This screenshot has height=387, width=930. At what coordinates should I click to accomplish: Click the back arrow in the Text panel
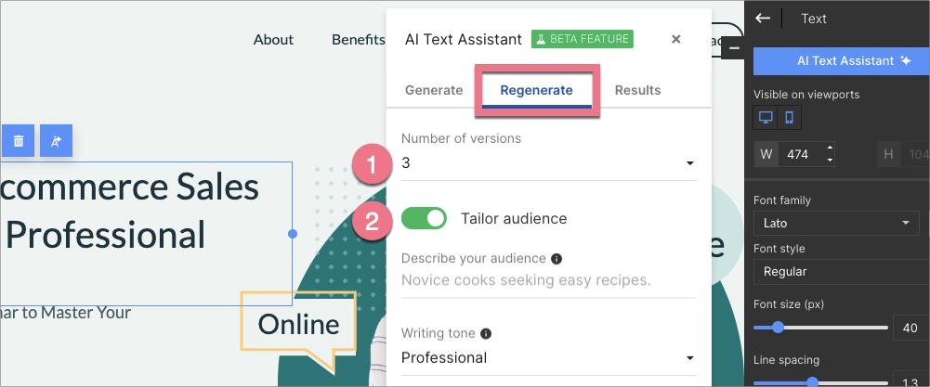point(763,19)
